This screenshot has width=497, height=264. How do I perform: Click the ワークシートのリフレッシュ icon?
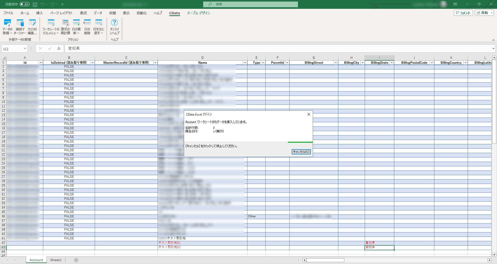click(51, 23)
